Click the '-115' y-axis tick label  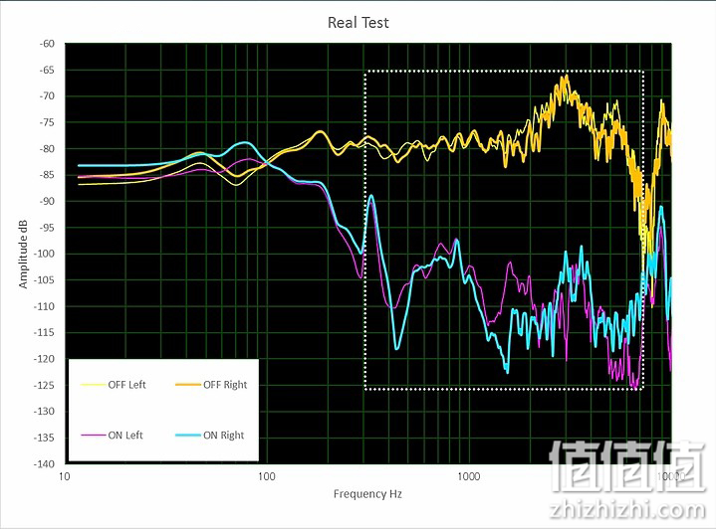click(x=45, y=332)
